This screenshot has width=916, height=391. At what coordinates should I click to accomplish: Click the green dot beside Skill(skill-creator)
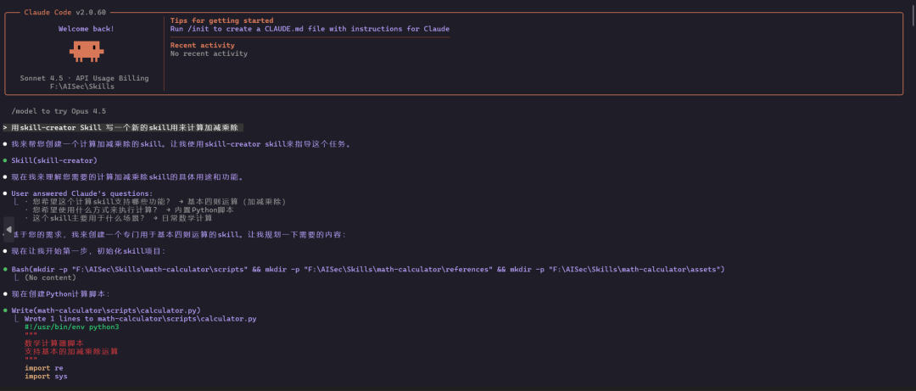4,160
